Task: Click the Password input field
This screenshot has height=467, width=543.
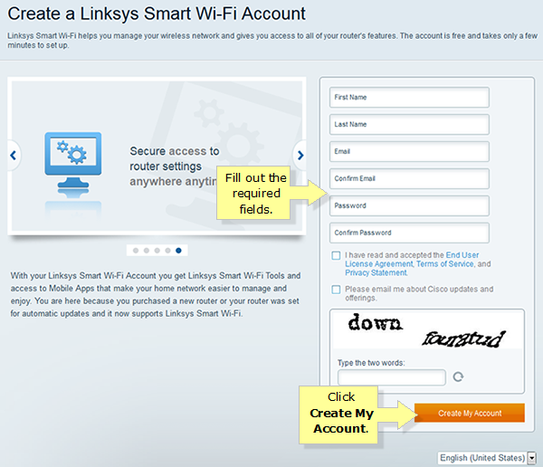Action: [x=409, y=205]
